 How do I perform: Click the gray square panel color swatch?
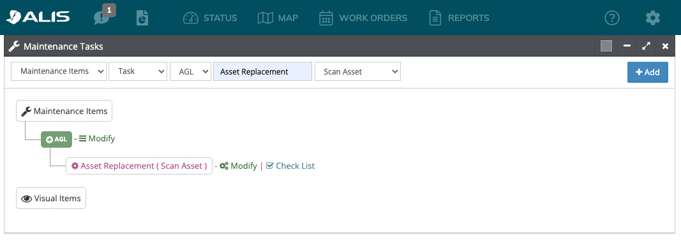tap(606, 46)
